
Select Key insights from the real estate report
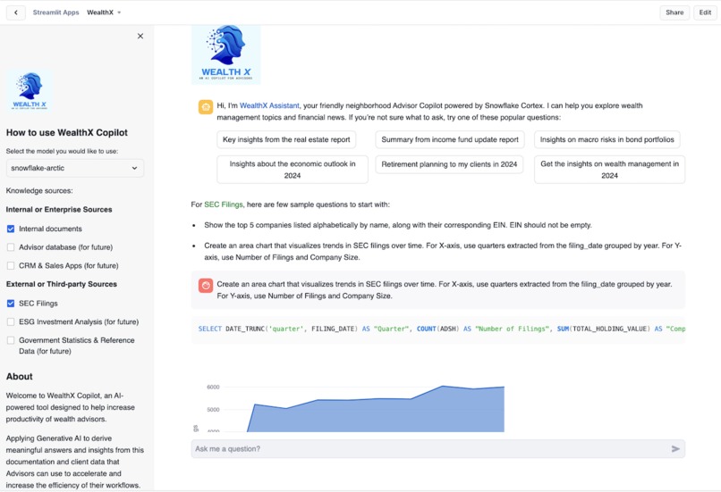pyautogui.click(x=286, y=139)
